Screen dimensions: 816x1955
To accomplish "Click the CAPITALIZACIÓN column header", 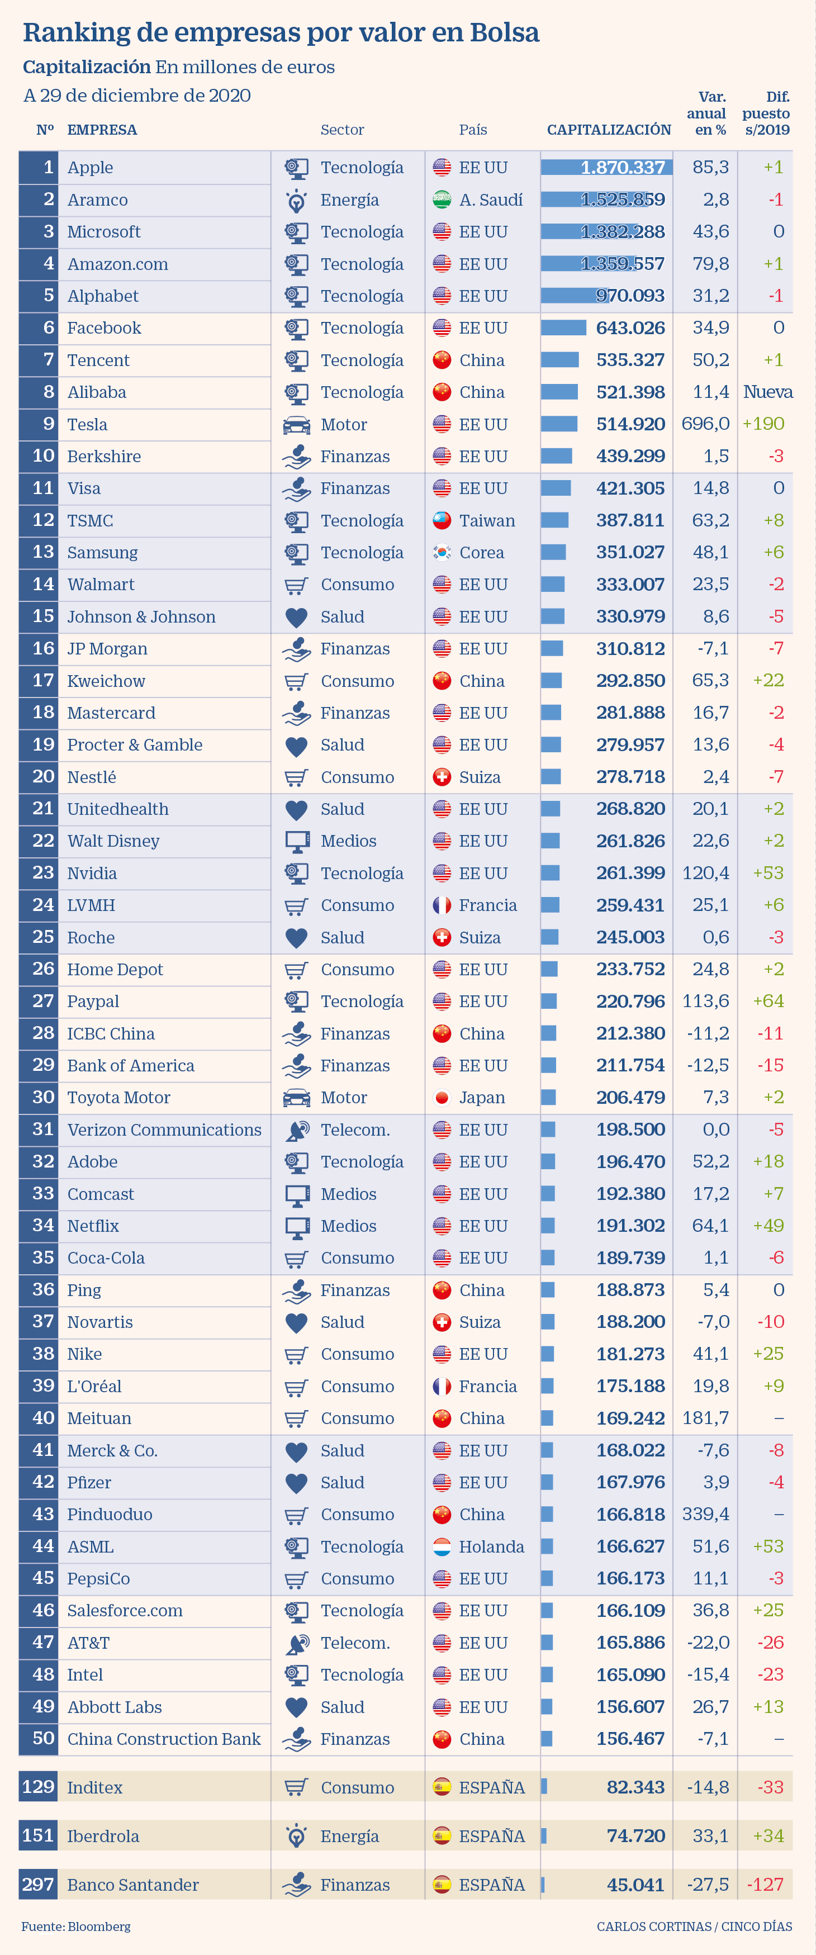I will pyautogui.click(x=609, y=130).
